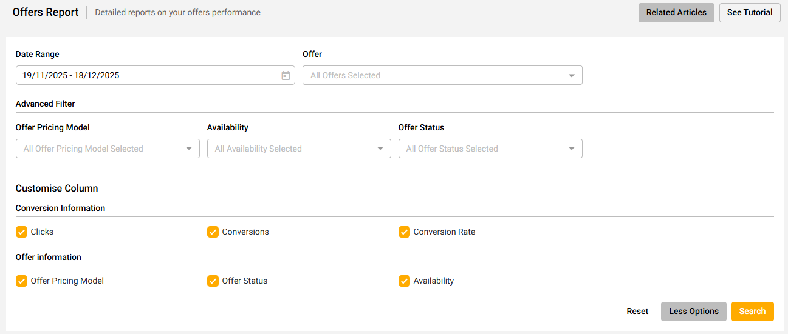This screenshot has height=334, width=788.
Task: Disable the Conversion Rate column checkbox
Action: click(x=405, y=232)
